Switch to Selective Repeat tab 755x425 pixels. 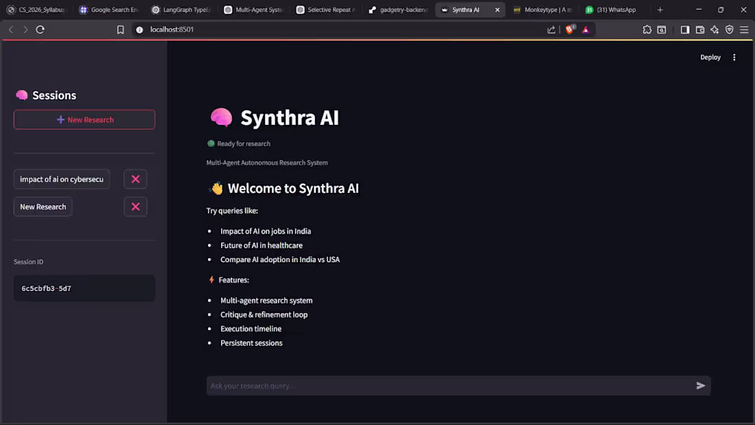pos(325,10)
